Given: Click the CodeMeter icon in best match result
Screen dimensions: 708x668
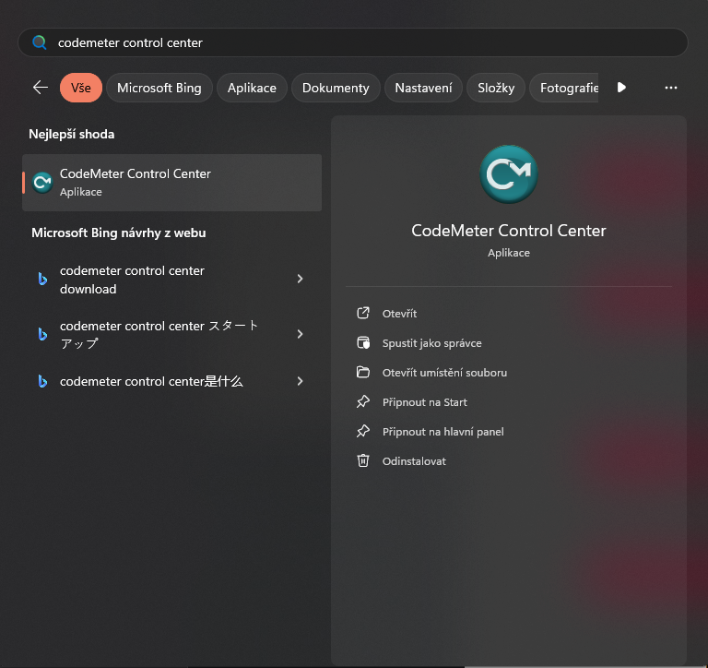Looking at the screenshot, I should (x=41, y=182).
